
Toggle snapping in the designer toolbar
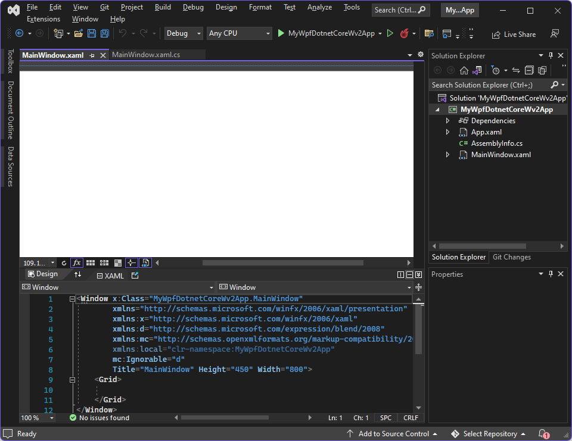(131, 262)
